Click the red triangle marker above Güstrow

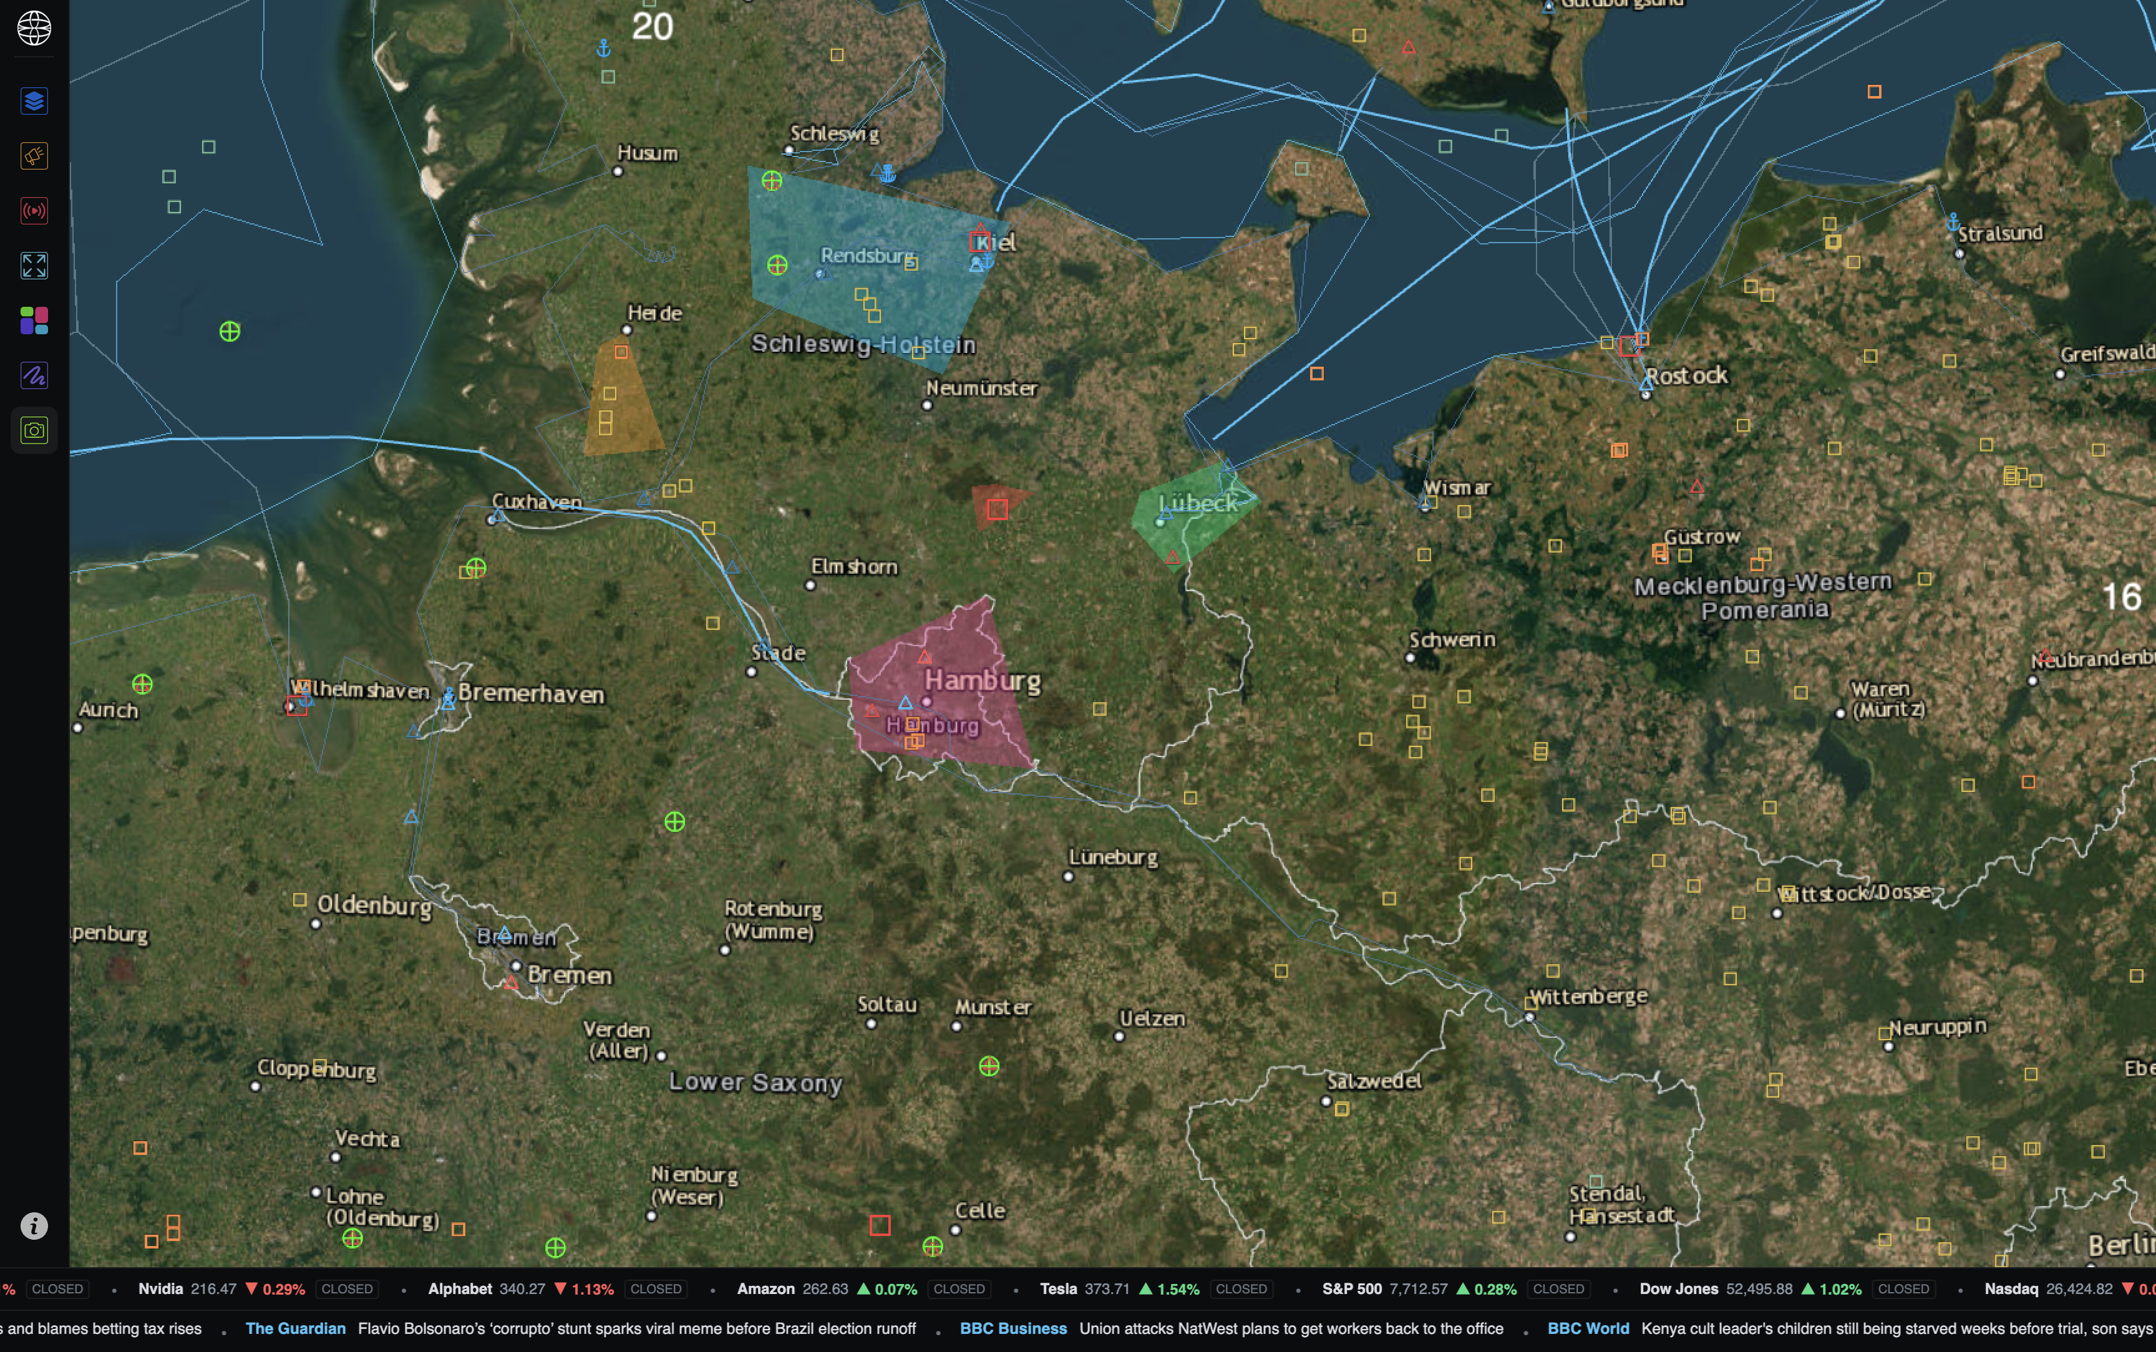(1697, 487)
